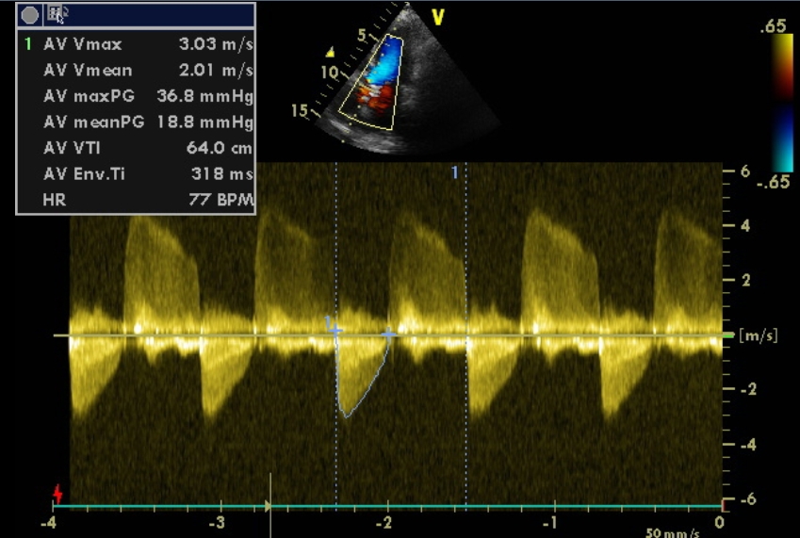This screenshot has height=538, width=800.
Task: Click the -.65 lower color scale value
Action: pos(773,182)
